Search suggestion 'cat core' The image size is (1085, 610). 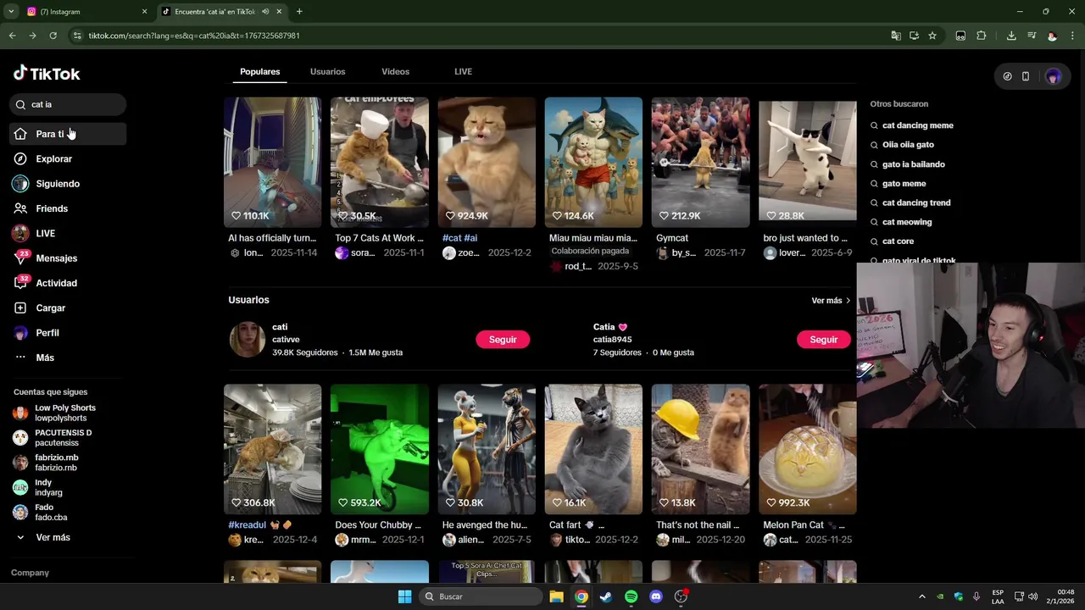pyautogui.click(x=898, y=241)
